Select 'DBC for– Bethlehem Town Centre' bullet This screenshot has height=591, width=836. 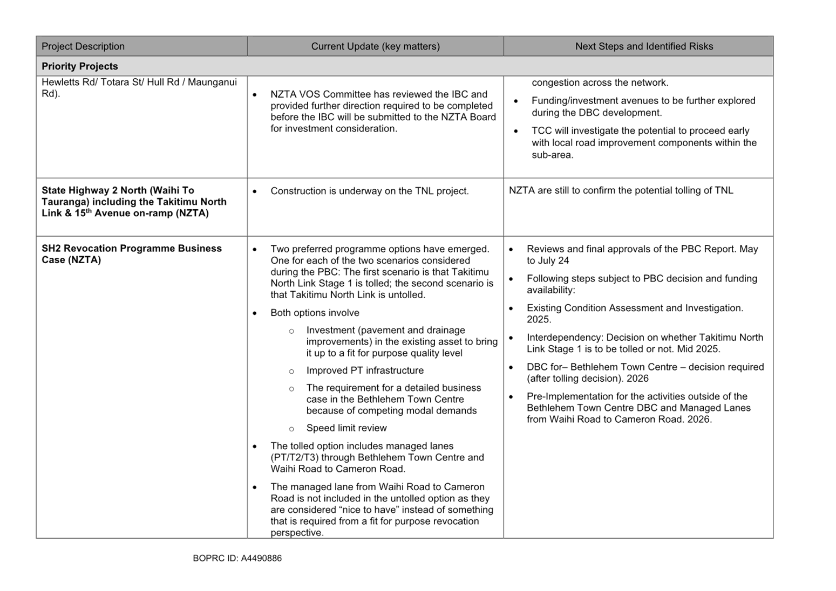[645, 373]
